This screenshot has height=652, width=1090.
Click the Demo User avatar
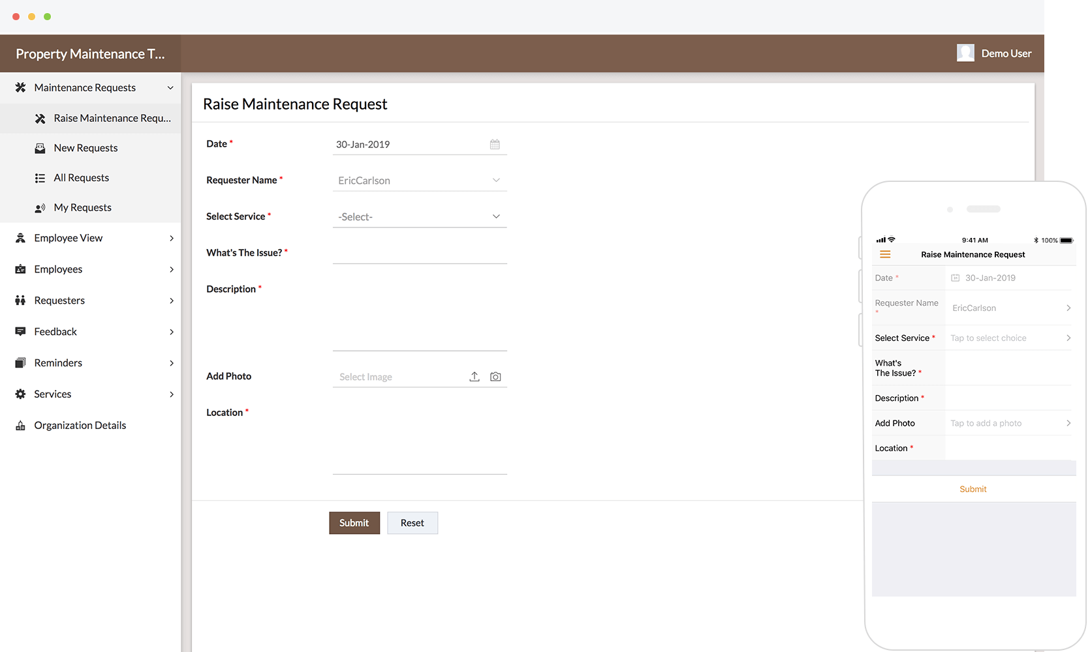(x=965, y=53)
